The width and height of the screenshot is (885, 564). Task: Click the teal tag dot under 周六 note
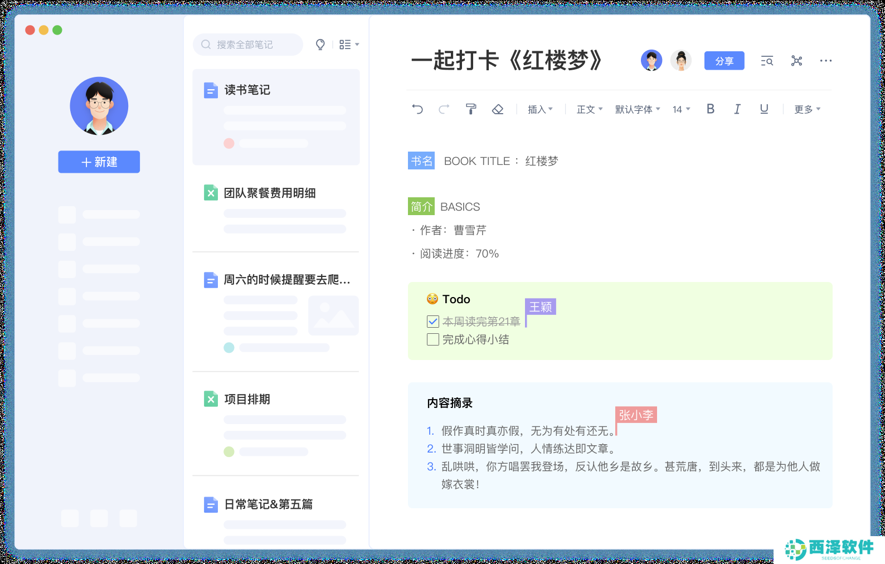tap(229, 348)
